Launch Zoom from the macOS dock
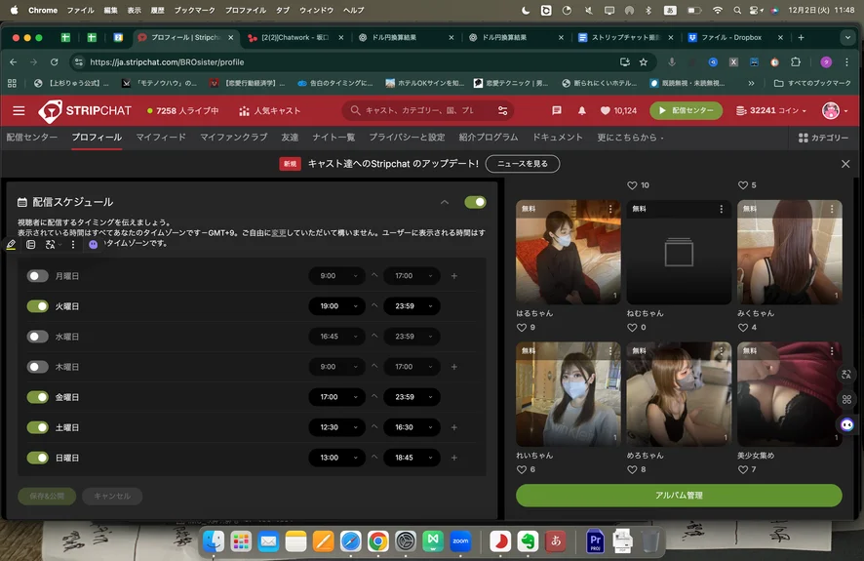Viewport: 864px width, 561px height. point(460,540)
